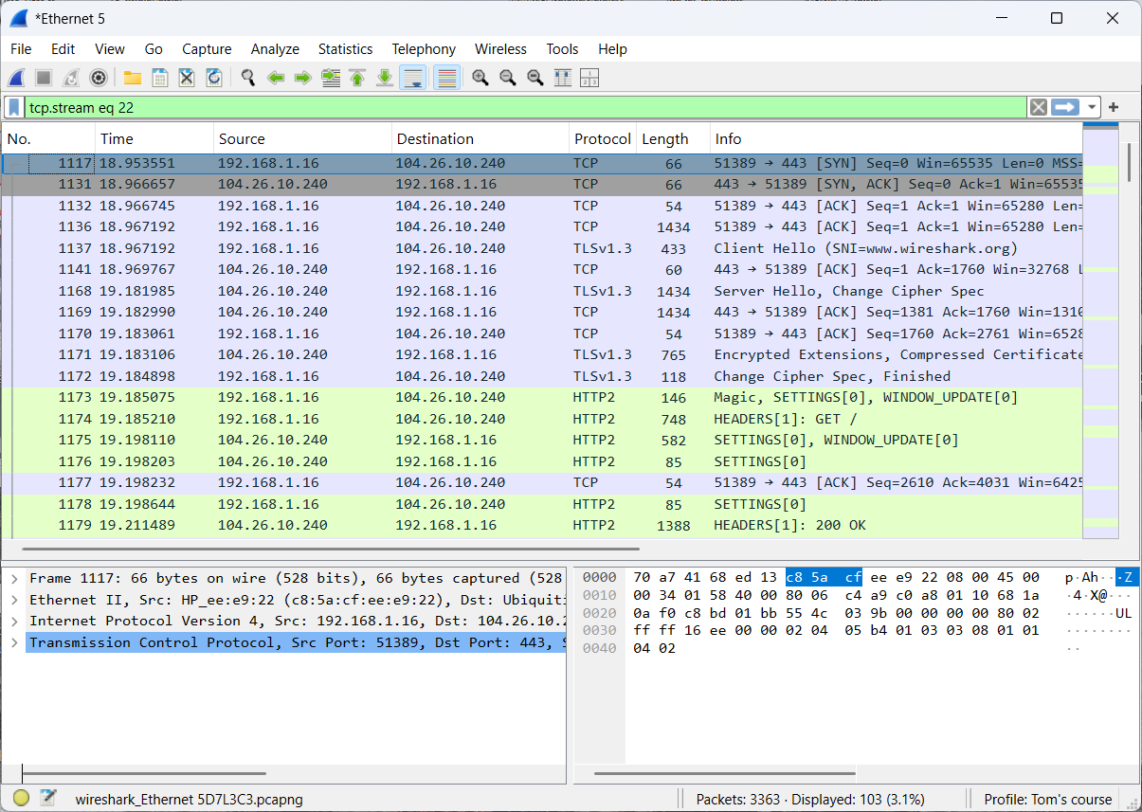This screenshot has height=812, width=1142.
Task: Jump to the last packet
Action: [385, 78]
